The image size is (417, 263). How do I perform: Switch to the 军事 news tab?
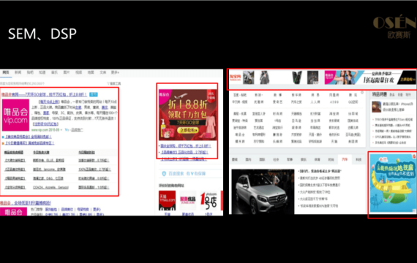[x=290, y=159]
